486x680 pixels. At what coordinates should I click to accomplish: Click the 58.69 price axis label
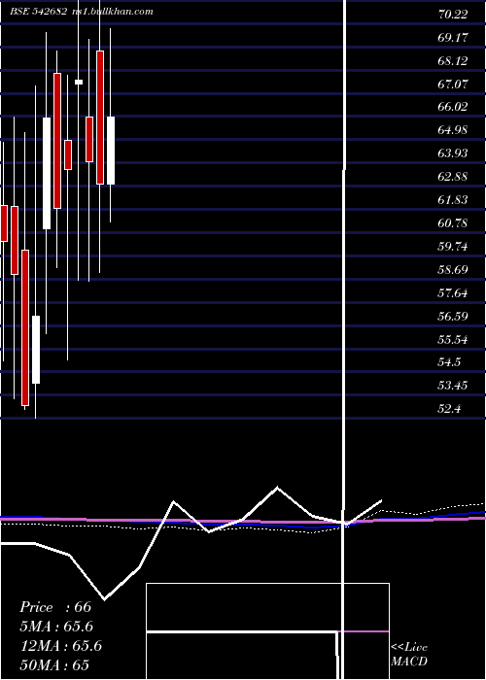[453, 270]
